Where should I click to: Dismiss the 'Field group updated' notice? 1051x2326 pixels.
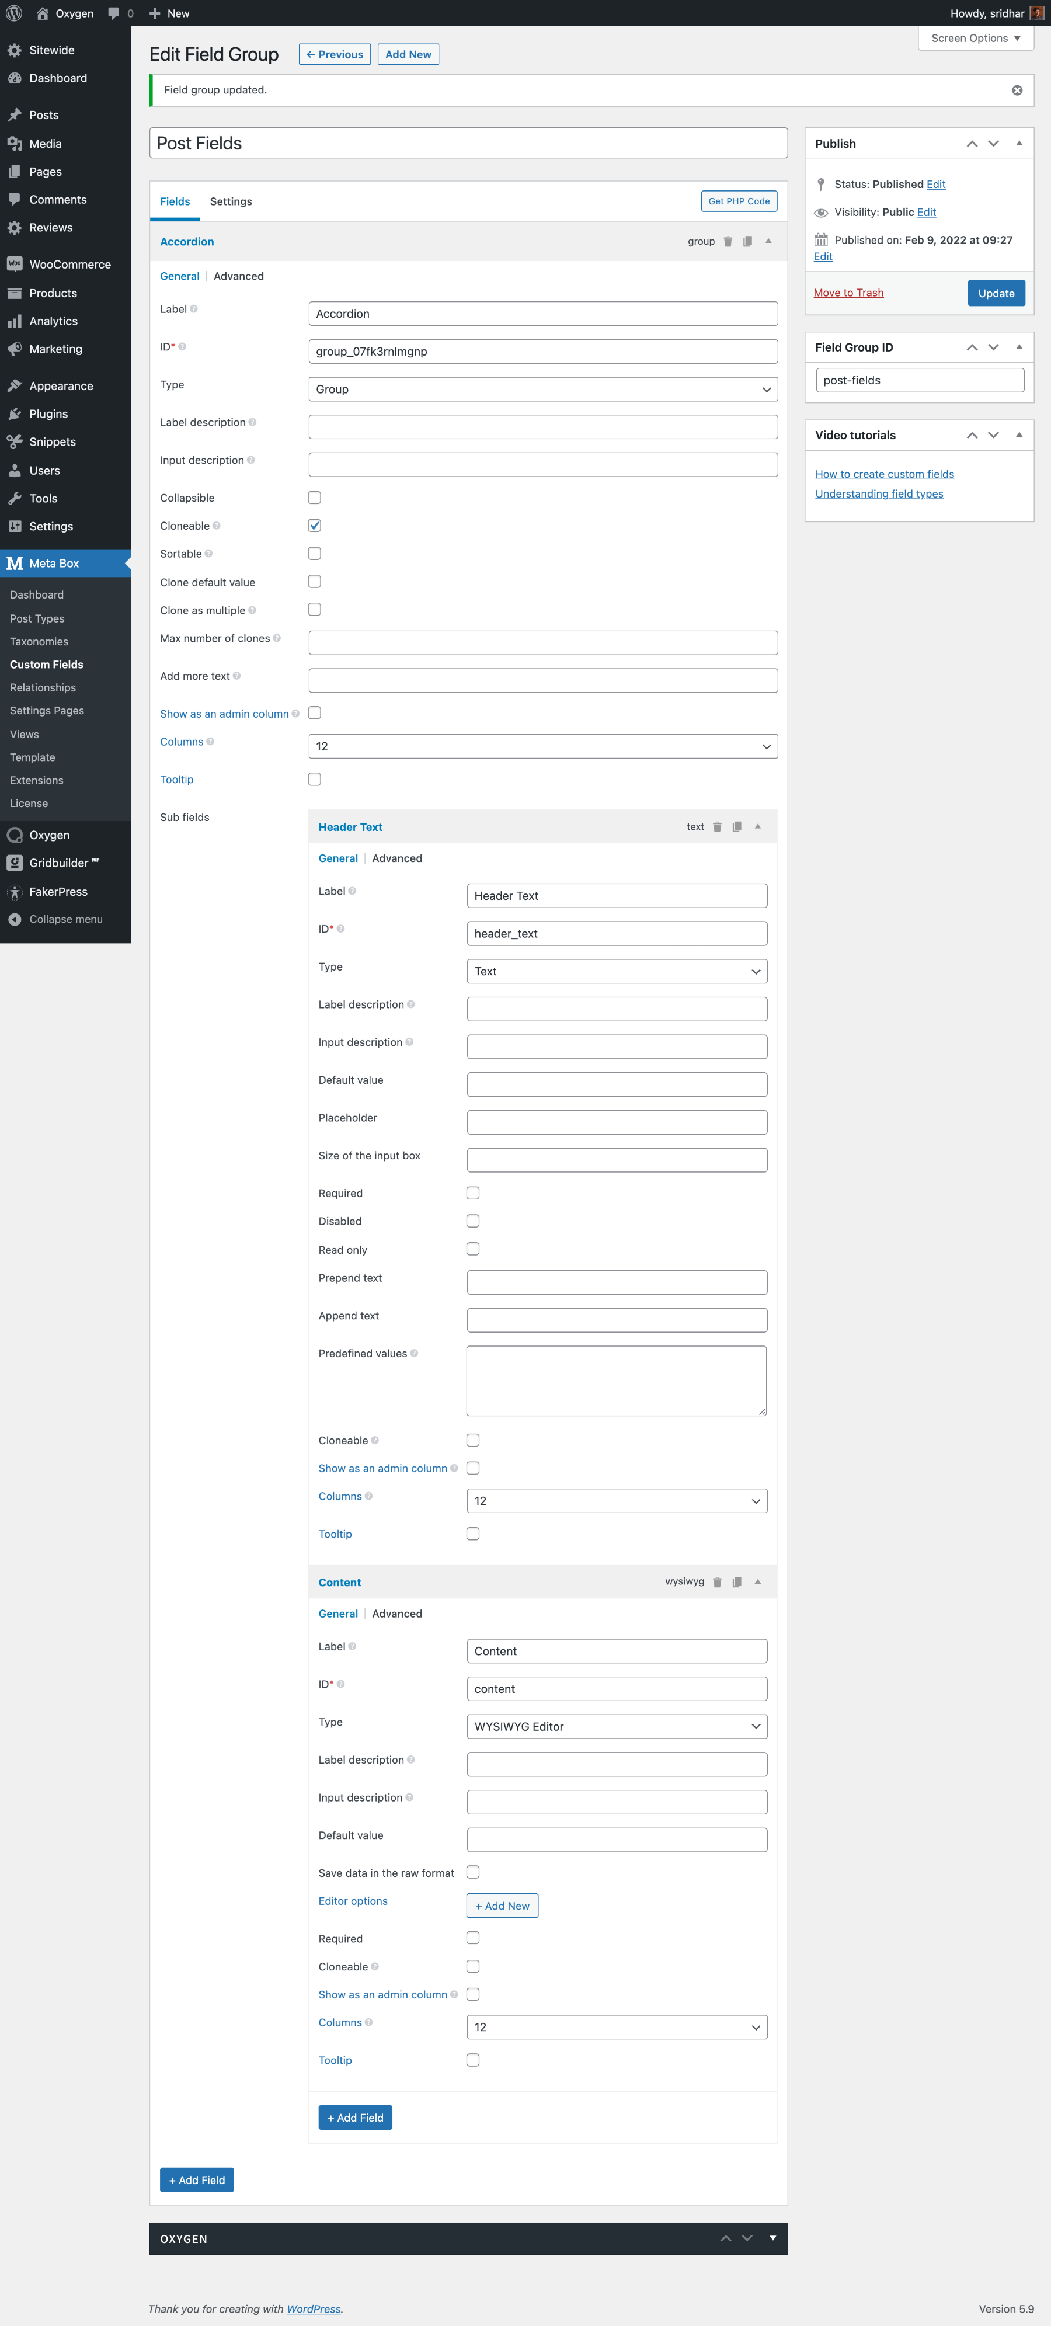point(1017,91)
